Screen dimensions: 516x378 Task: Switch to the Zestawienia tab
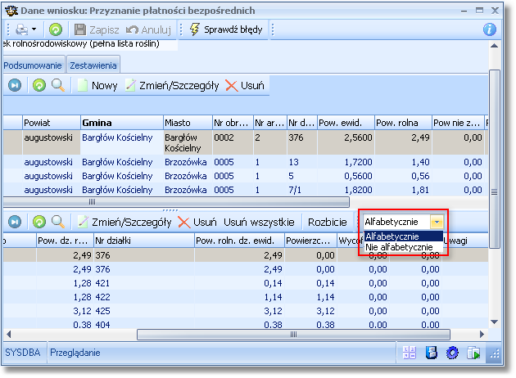point(93,65)
